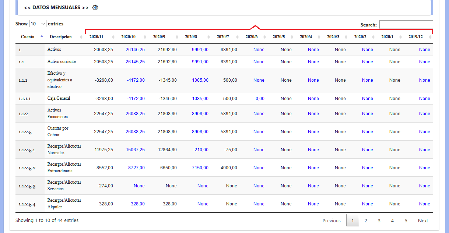The width and height of the screenshot is (449, 233).
Task: Sort the table by Cuenta column
Action: 30,37
